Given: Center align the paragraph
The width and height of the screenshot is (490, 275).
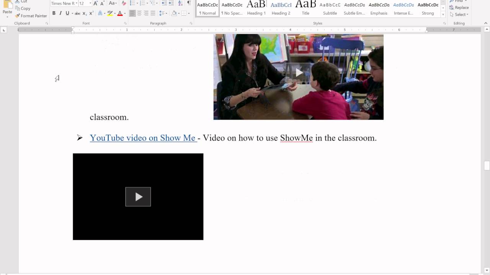Looking at the screenshot, I should [139, 13].
